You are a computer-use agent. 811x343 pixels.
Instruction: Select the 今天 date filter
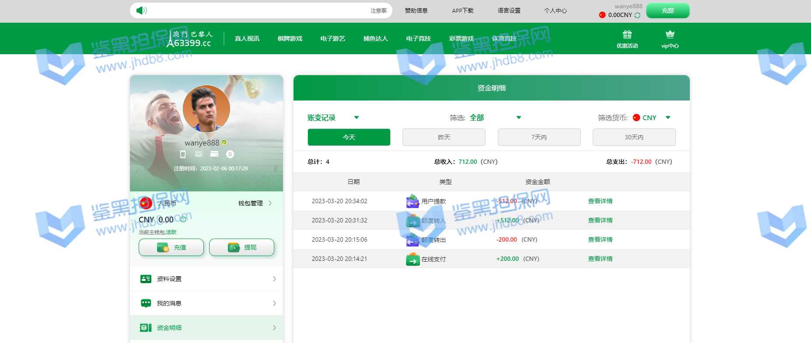point(349,137)
